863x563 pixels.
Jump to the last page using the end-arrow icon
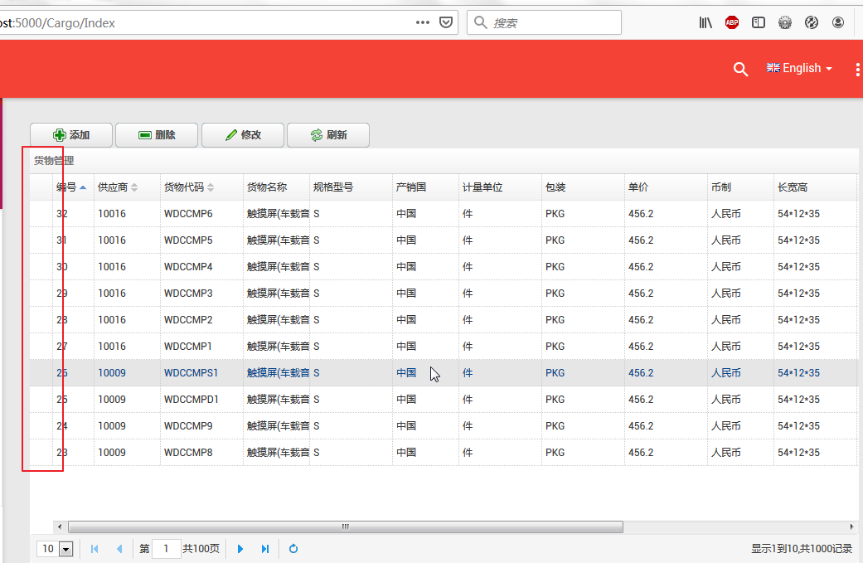tap(265, 548)
